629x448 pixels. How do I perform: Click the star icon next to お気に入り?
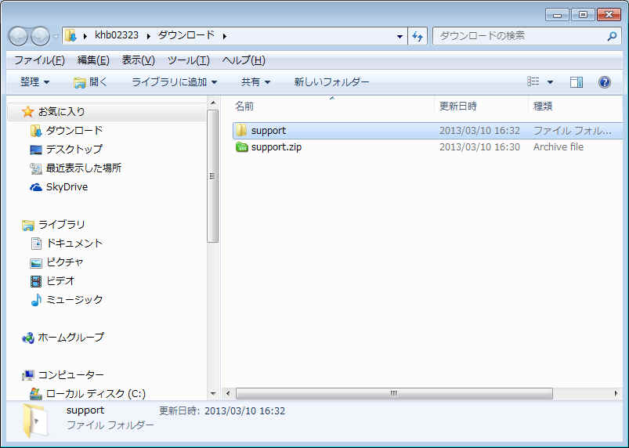27,111
